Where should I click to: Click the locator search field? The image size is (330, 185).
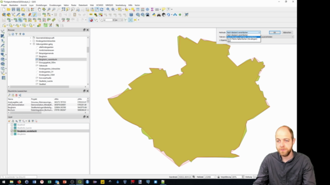point(19,177)
